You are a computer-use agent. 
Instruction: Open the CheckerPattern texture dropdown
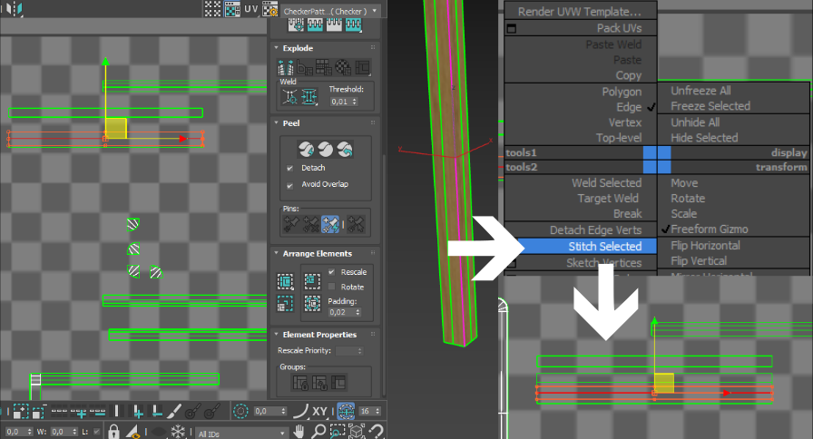tap(332, 11)
